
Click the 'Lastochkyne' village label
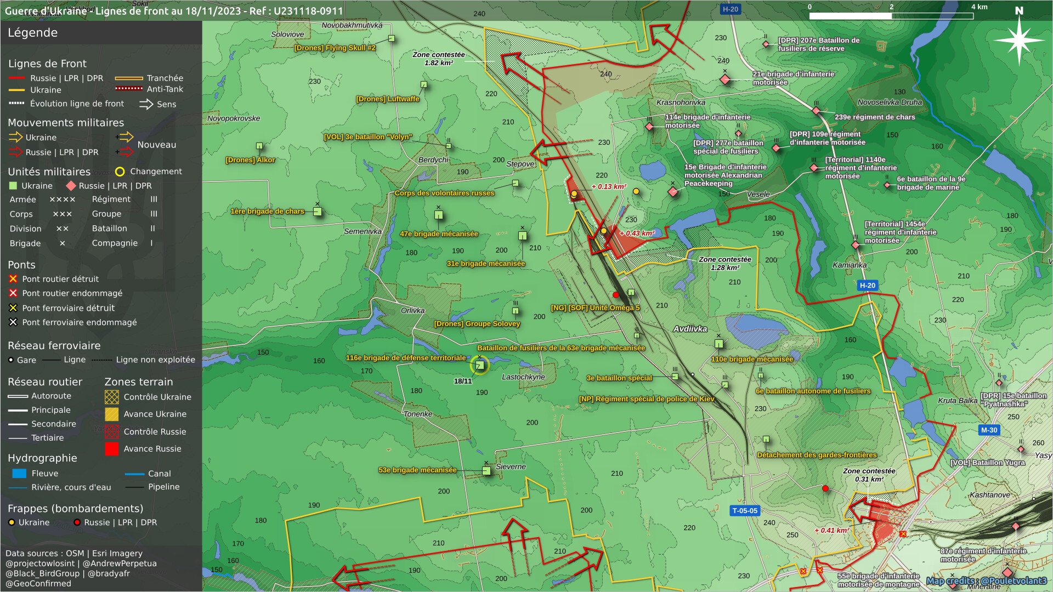tap(523, 377)
